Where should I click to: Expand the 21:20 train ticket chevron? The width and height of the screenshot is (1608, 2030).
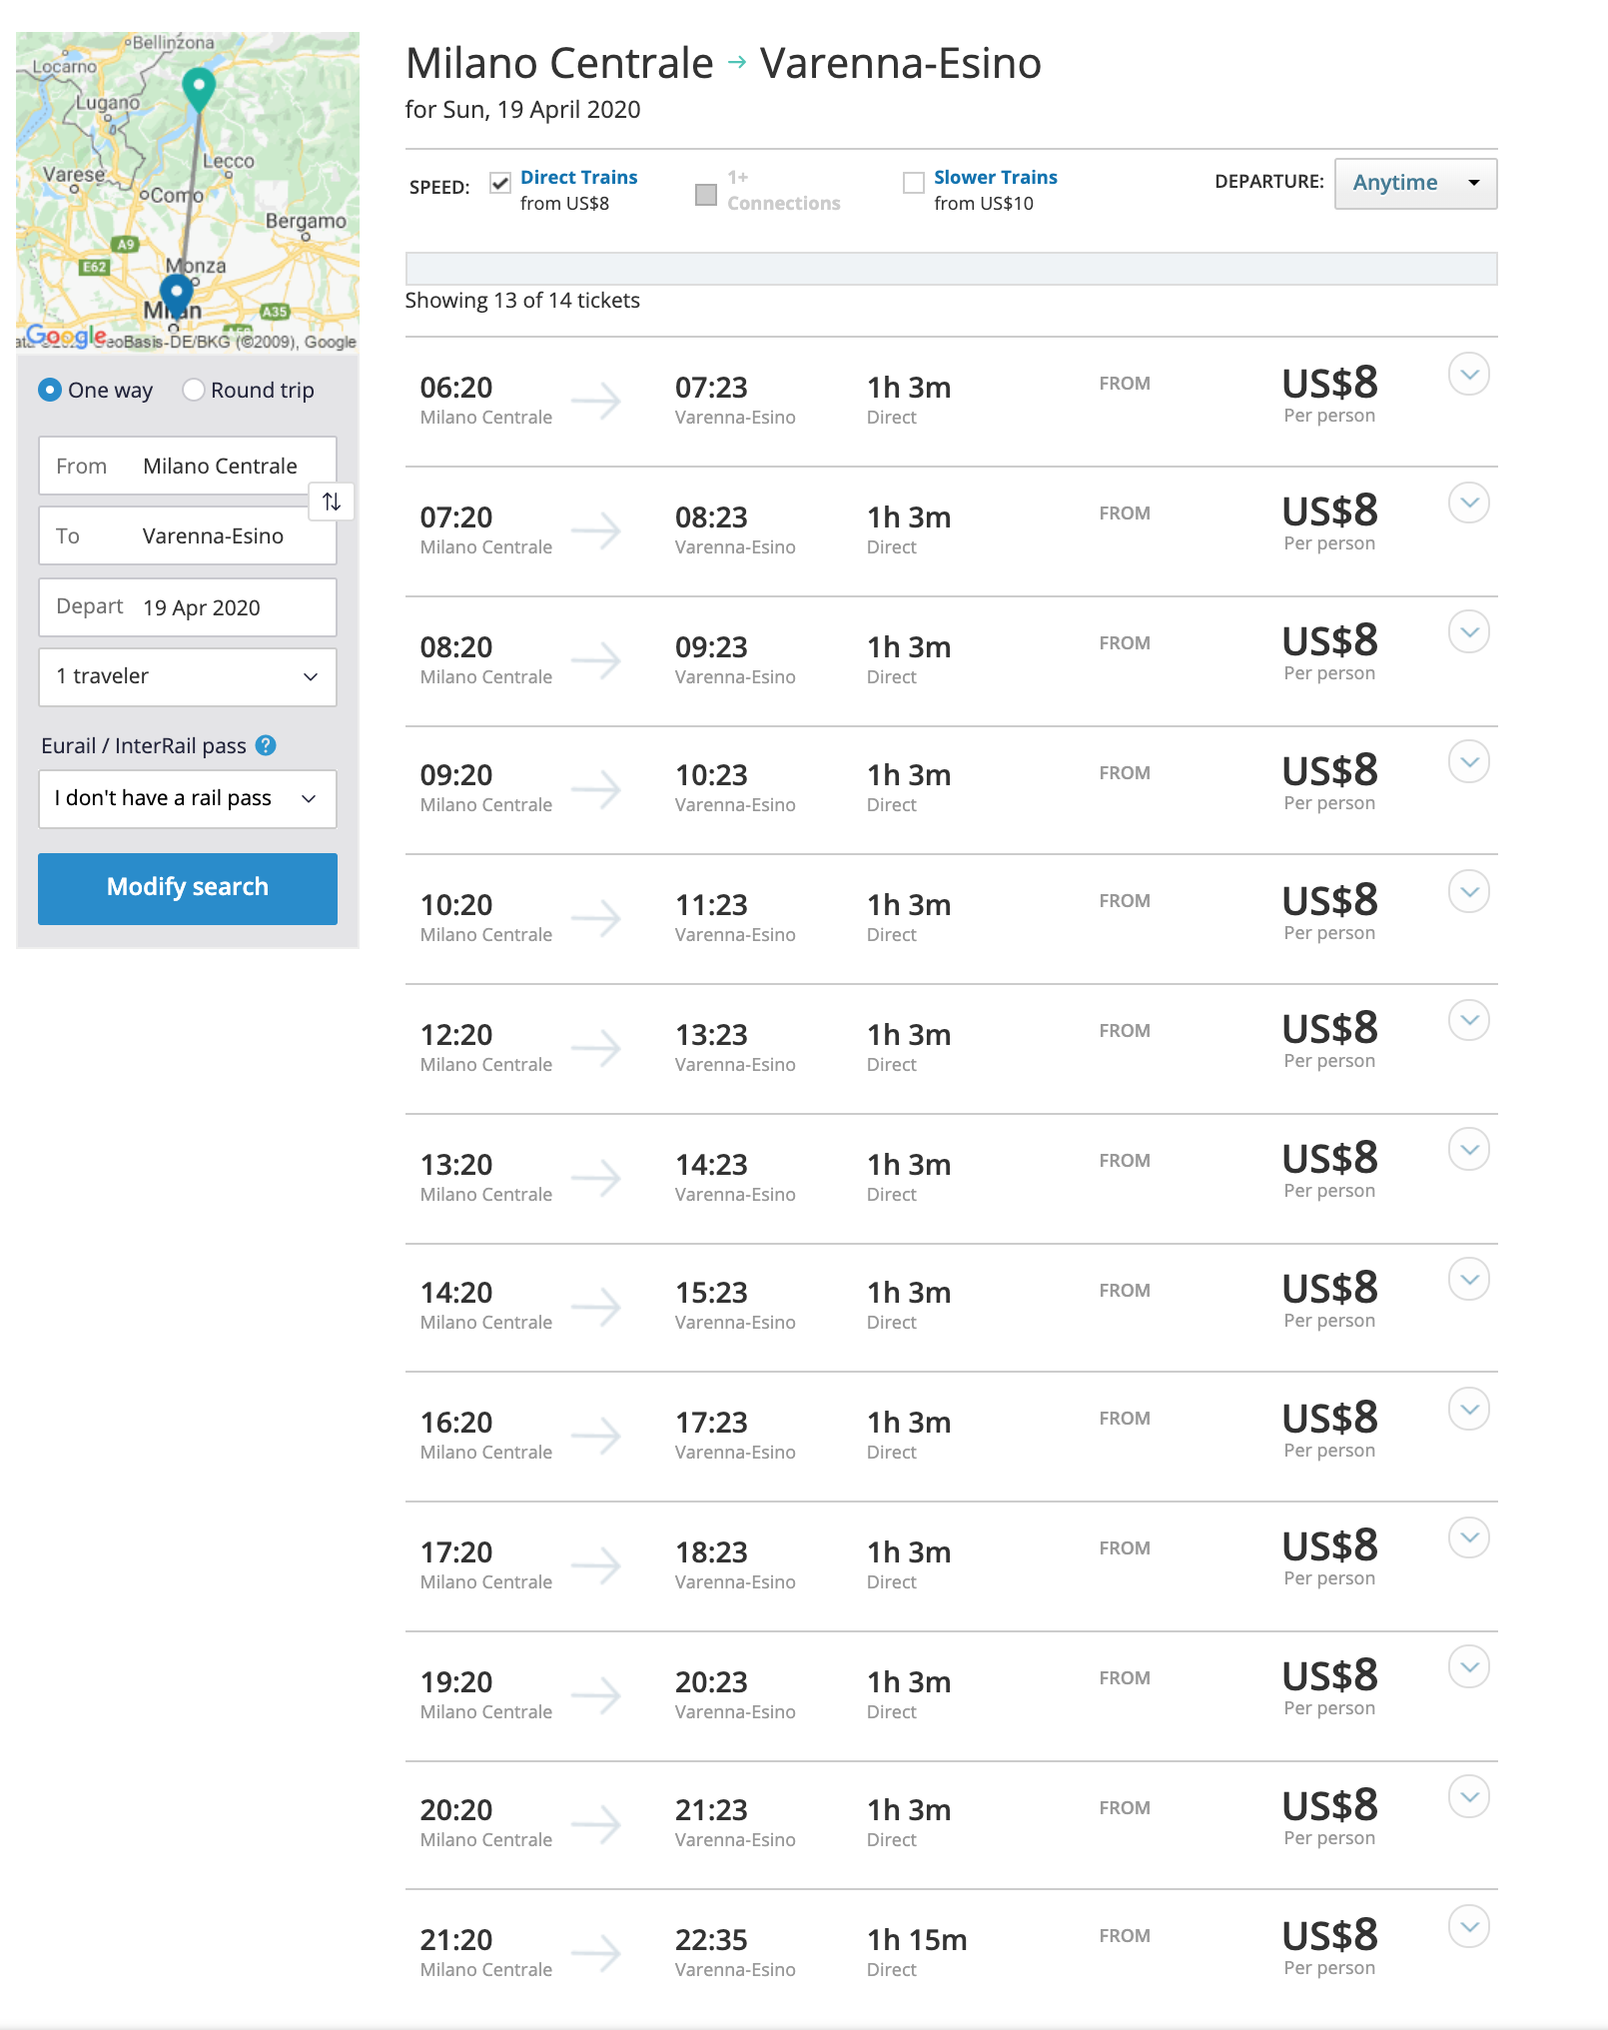[1469, 1927]
